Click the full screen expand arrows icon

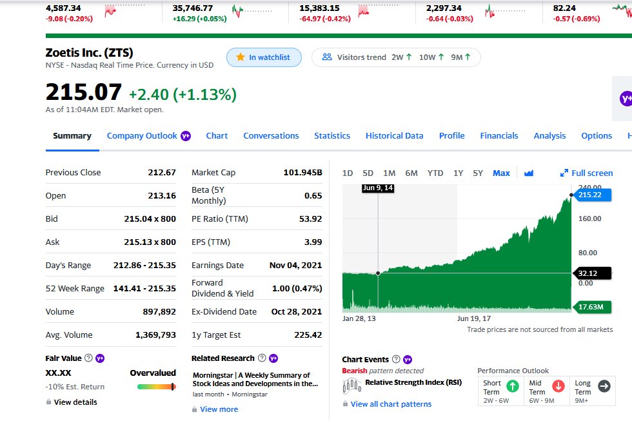pos(564,173)
